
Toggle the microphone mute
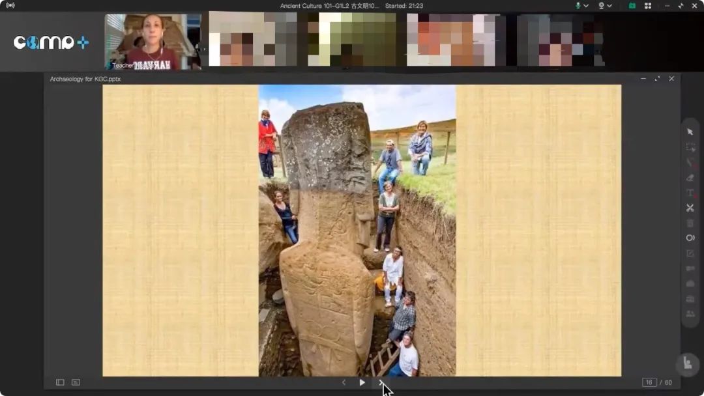[x=578, y=6]
